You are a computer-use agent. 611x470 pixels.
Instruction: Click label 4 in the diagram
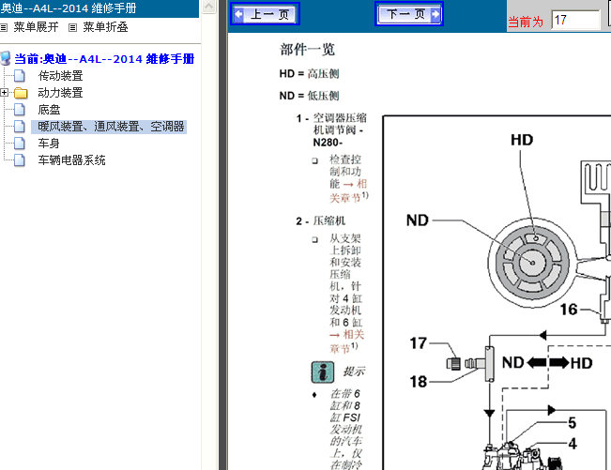573,444
